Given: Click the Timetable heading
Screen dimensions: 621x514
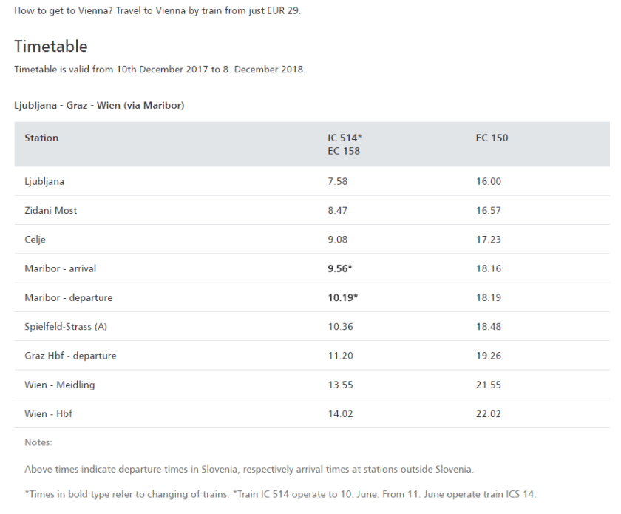Looking at the screenshot, I should (x=51, y=47).
